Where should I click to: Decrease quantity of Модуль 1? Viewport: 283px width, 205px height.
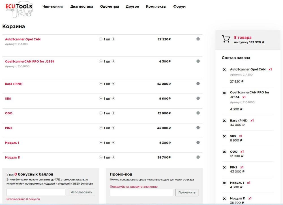(101, 142)
